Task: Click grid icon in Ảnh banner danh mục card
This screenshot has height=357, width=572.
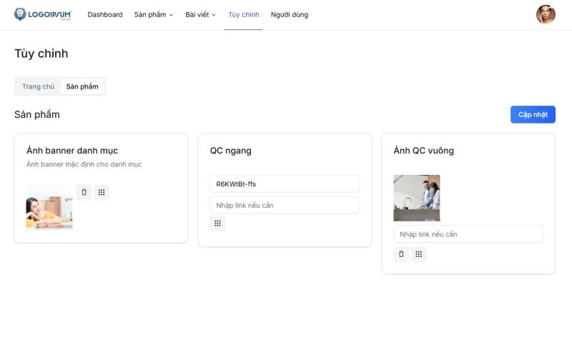Action: tap(102, 192)
